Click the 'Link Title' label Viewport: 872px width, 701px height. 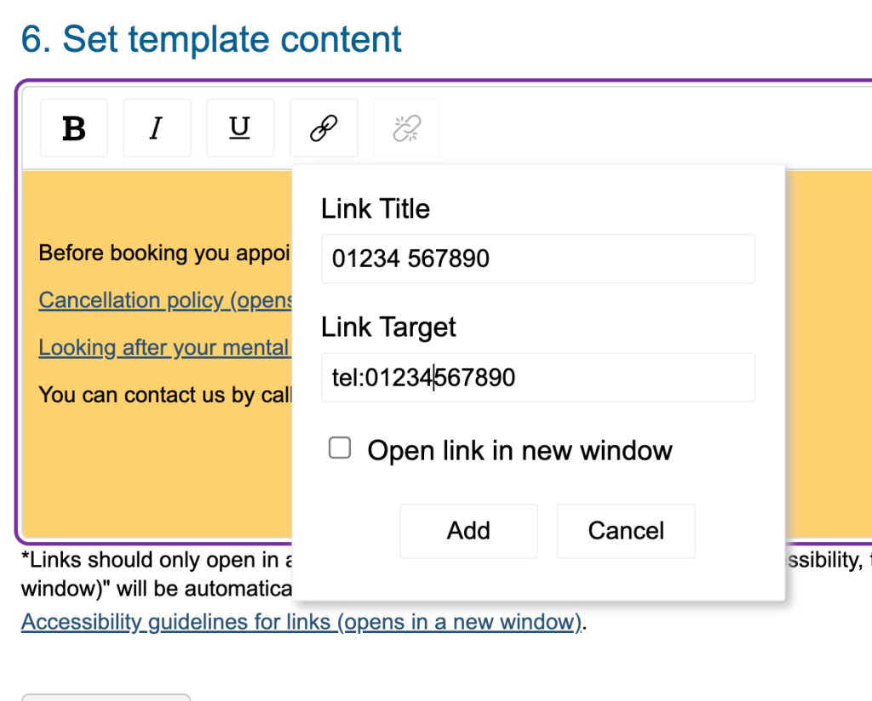point(376,209)
